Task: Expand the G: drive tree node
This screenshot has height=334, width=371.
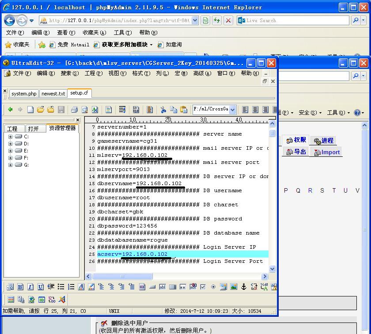Action: [10, 165]
